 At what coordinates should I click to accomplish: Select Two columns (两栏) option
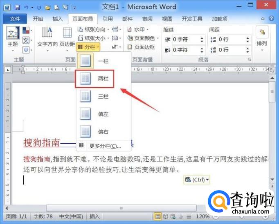coord(103,79)
